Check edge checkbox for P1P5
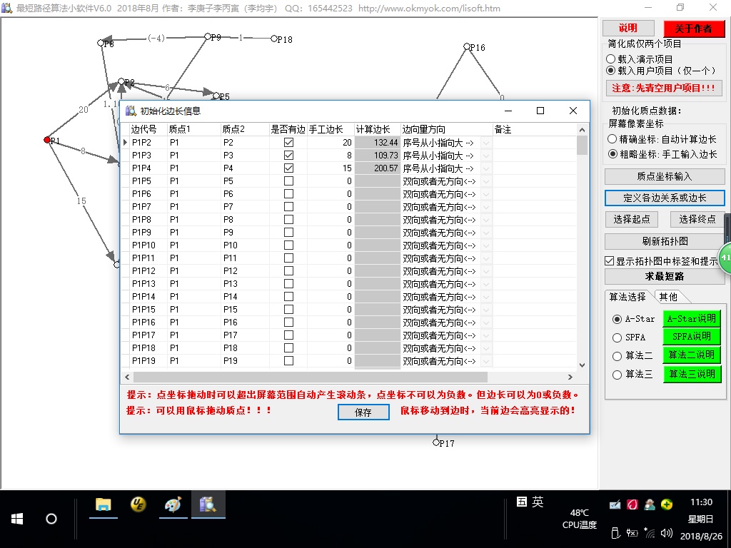The width and height of the screenshot is (731, 548). click(x=288, y=181)
